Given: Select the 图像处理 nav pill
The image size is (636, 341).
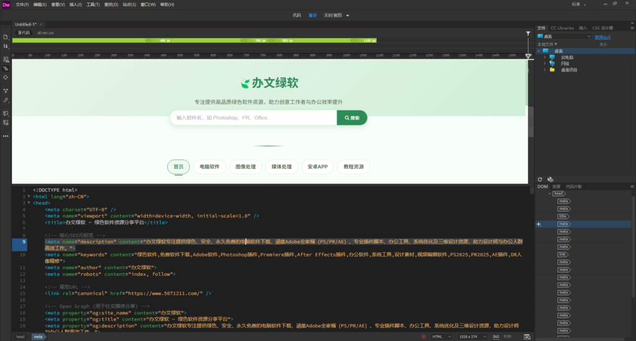Looking at the screenshot, I should coord(245,166).
